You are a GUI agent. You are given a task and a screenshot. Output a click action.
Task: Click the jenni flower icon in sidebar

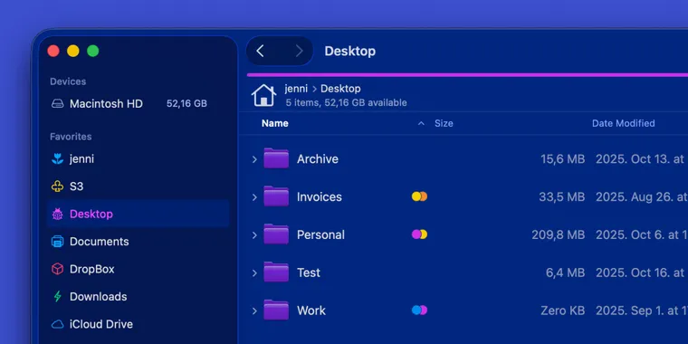[57, 158]
